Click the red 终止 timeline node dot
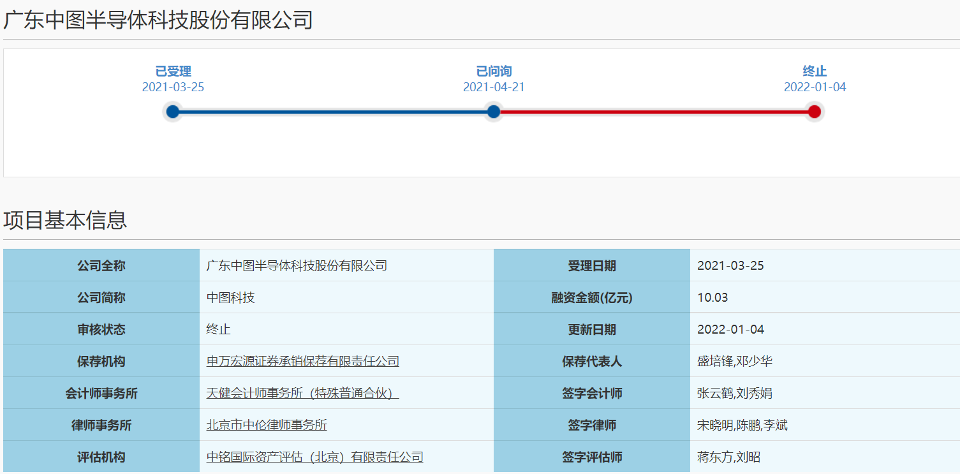This screenshot has height=474, width=960. (x=815, y=112)
